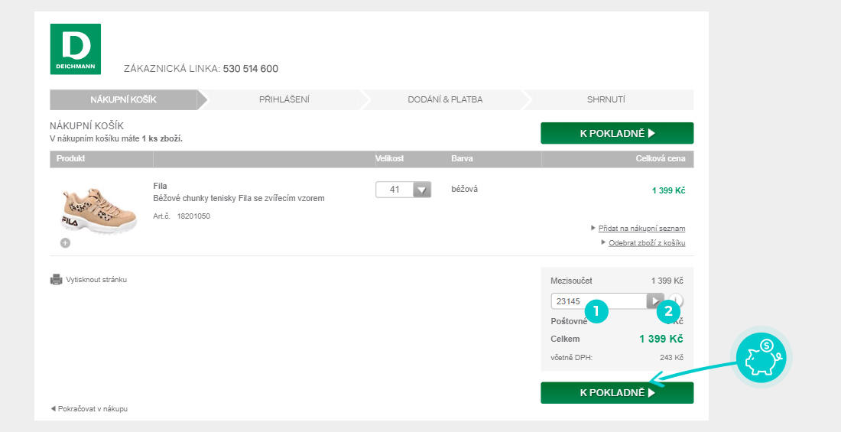
Task: Click the bottom K pokladně button
Action: [x=617, y=393]
